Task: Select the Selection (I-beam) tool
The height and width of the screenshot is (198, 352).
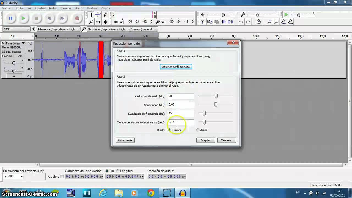Action: 91,15
